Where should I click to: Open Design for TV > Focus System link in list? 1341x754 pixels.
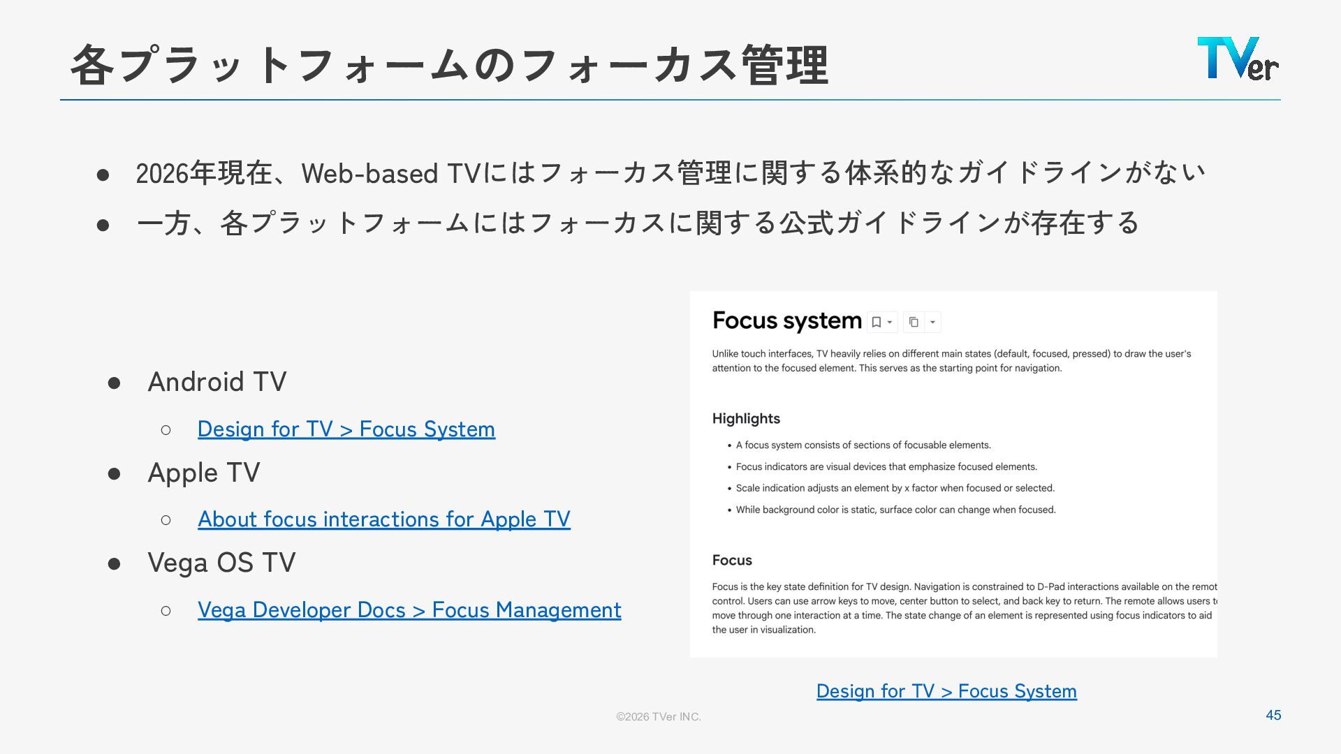tap(346, 429)
